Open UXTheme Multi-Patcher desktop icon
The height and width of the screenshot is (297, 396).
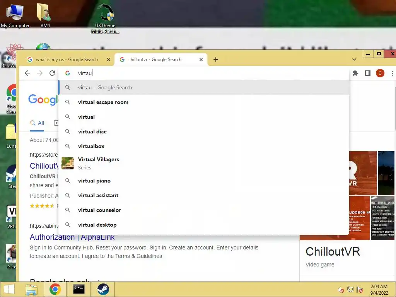[105, 19]
